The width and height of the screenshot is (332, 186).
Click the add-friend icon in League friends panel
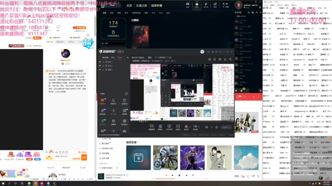pyautogui.click(x=249, y=12)
